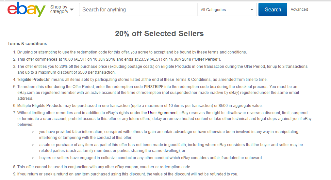Click the All Categories dropdown caret
Viewport: 331px width, 180px height.
252,10
